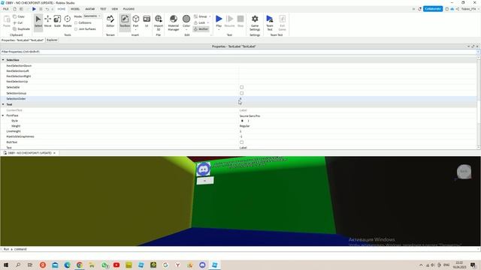Toggle the Selectable property checkbox
481x270 pixels.
[x=242, y=87]
